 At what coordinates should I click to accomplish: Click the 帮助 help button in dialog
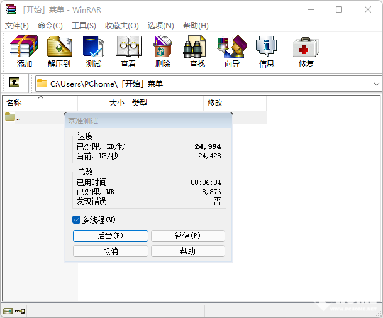pyautogui.click(x=187, y=251)
